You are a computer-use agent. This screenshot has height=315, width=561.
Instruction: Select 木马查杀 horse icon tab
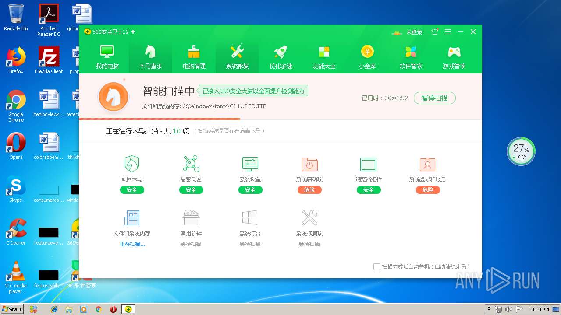tap(150, 57)
